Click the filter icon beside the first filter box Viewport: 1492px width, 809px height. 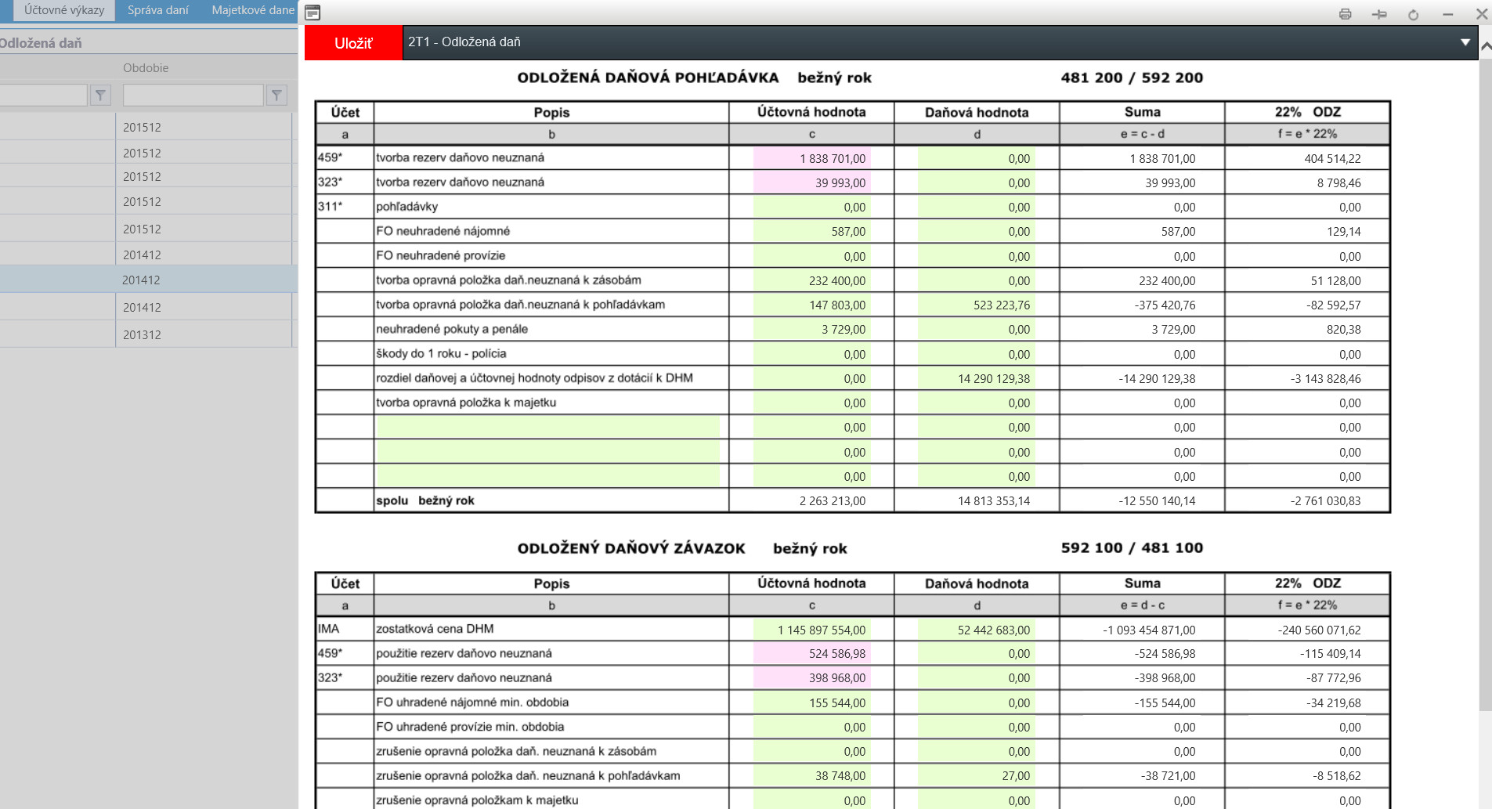pos(100,96)
